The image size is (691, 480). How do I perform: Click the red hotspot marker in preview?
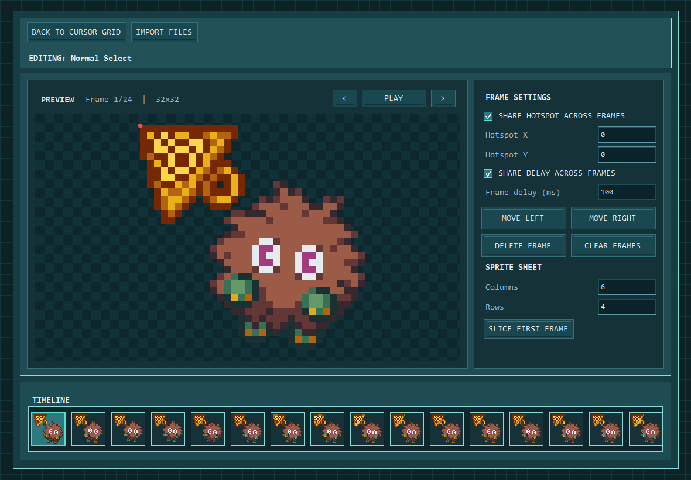click(140, 125)
